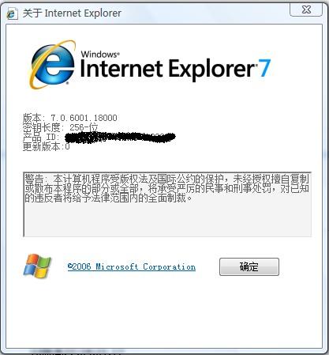Click the small IE icon in title bar
Image resolution: width=329 pixels, height=355 pixels.
pos(12,13)
